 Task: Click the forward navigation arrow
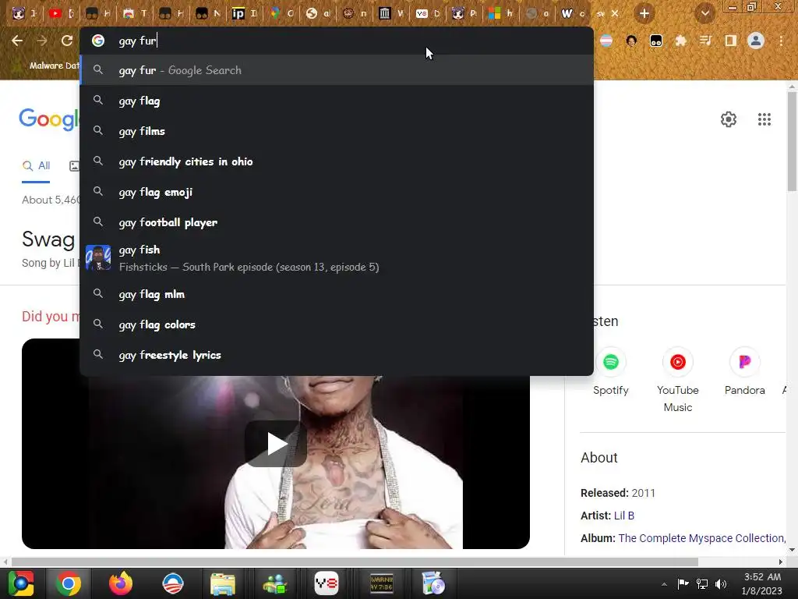tap(42, 41)
